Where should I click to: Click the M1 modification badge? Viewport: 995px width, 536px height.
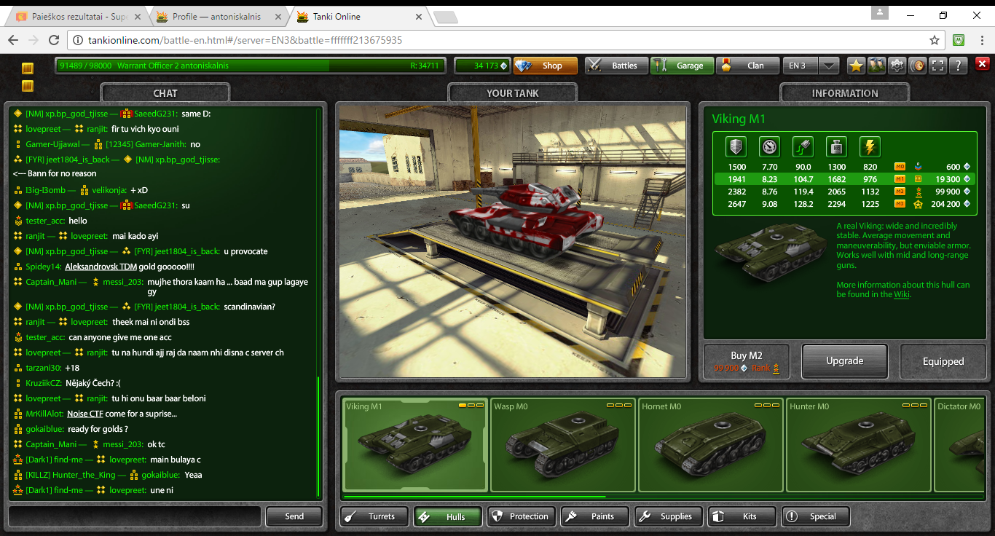(900, 179)
